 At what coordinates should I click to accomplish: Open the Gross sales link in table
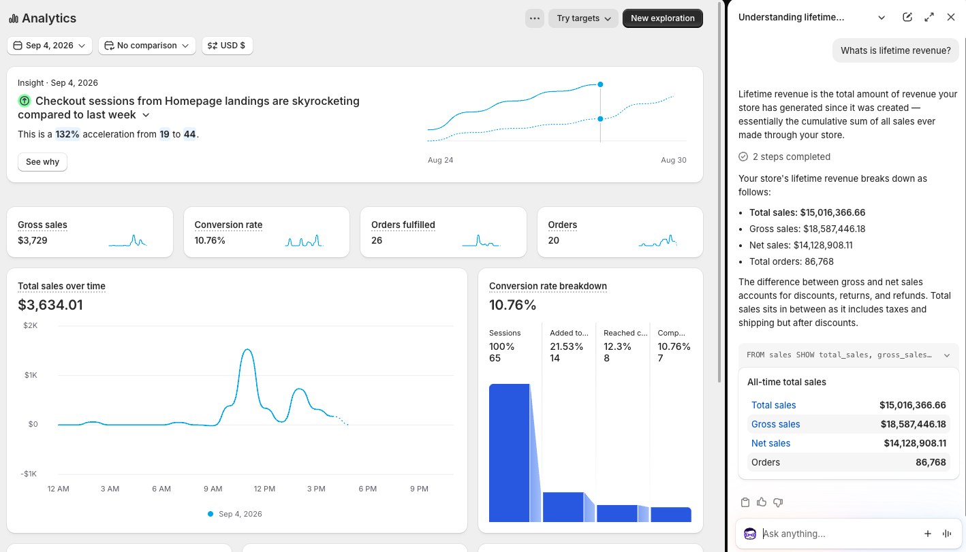pos(775,424)
